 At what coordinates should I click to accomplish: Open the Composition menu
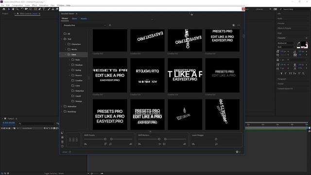click(x=17, y=5)
